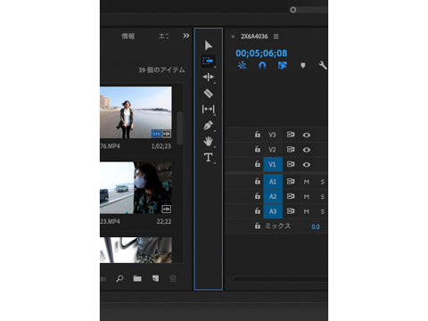Screen dimensions: 428x321
Task: Toggle sync lock on A1
Action: point(291,182)
